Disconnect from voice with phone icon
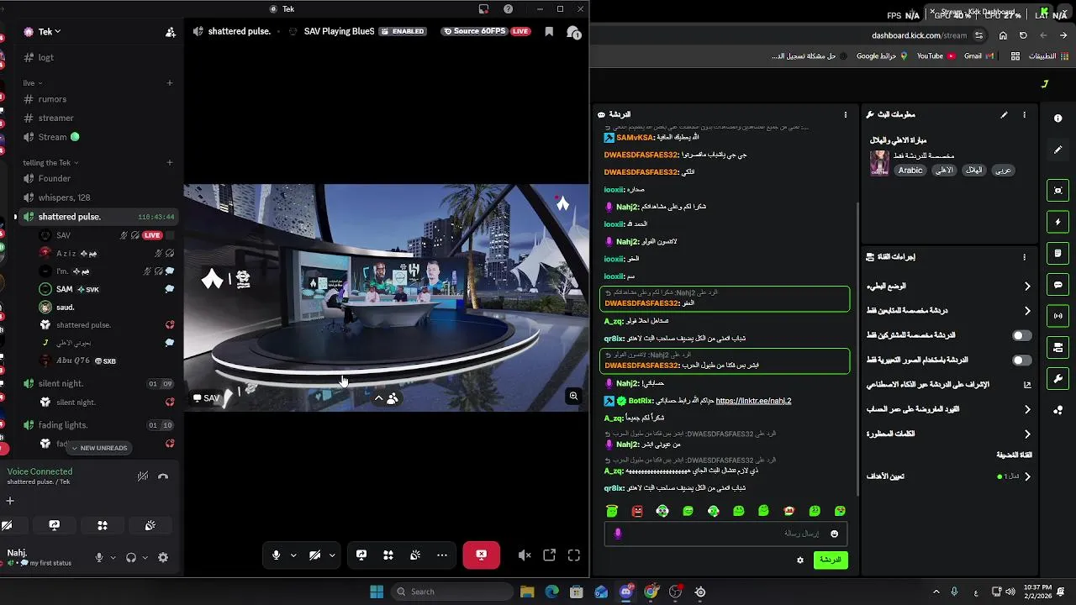1076x605 pixels. coord(163,476)
